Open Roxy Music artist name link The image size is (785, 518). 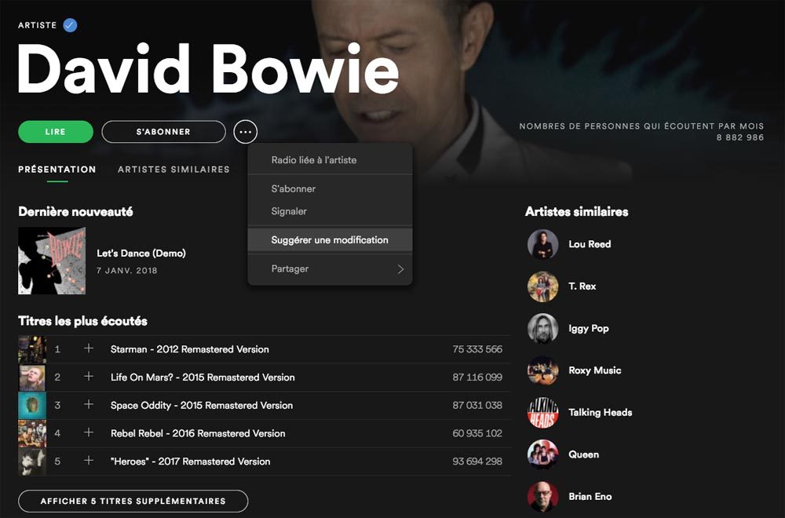[595, 370]
